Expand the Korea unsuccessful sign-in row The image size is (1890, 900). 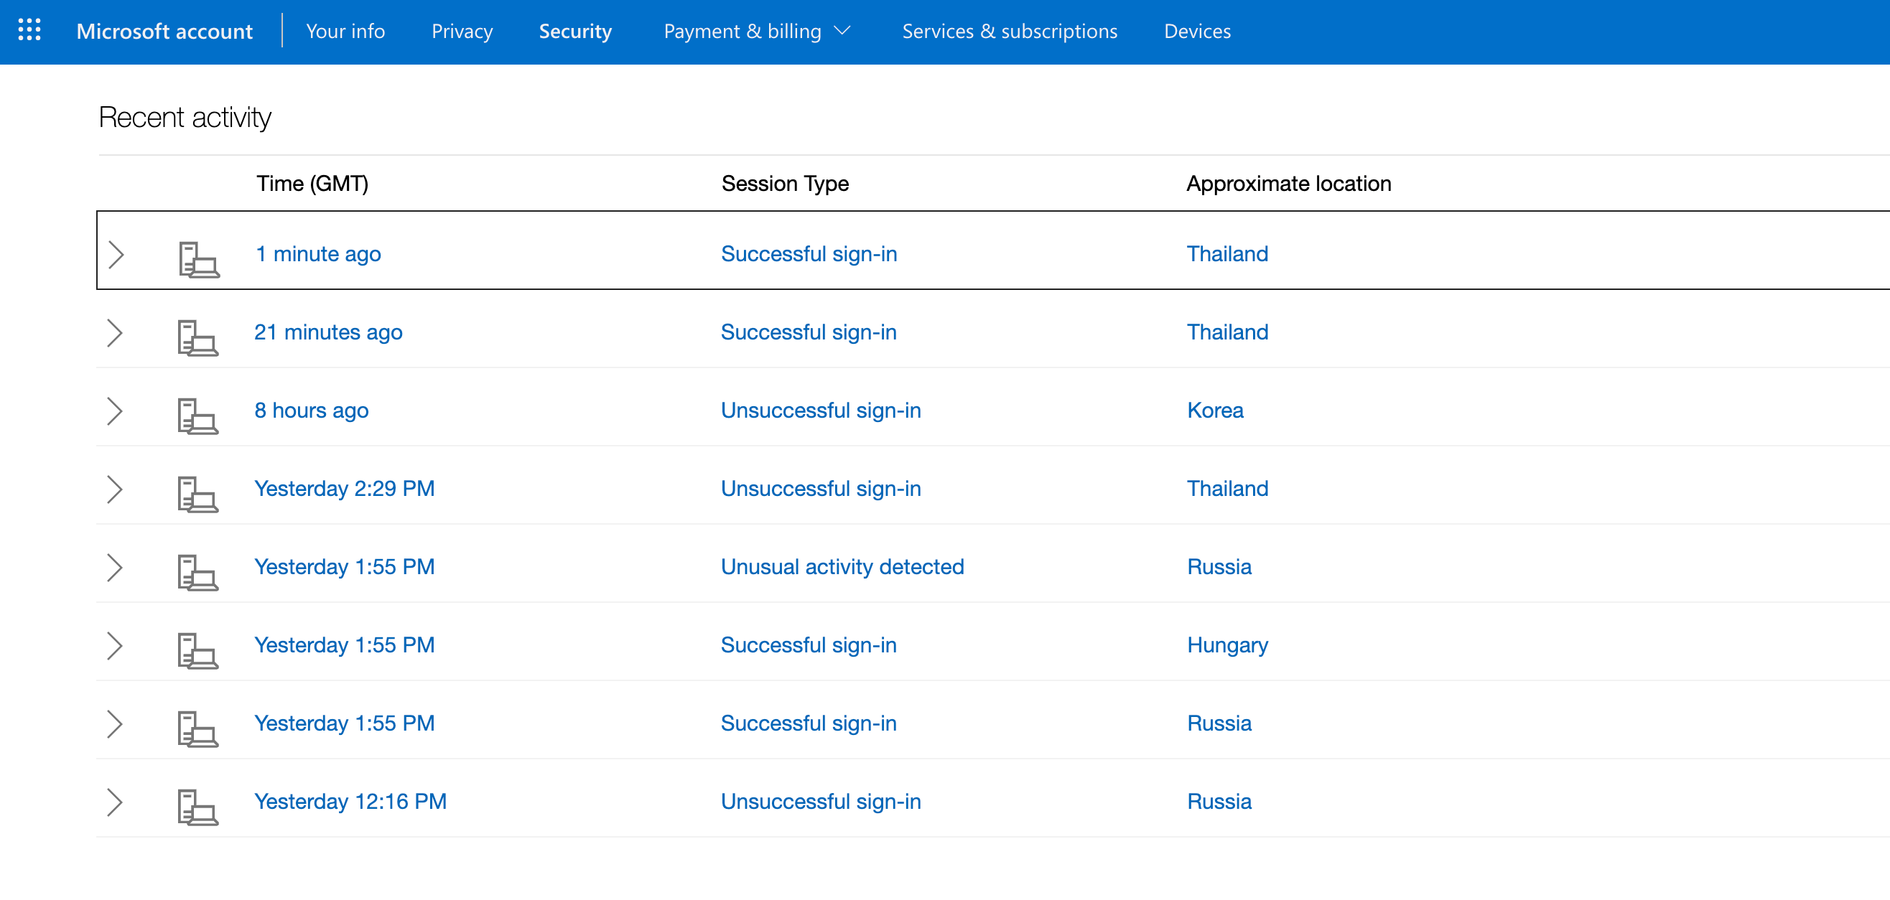click(114, 411)
